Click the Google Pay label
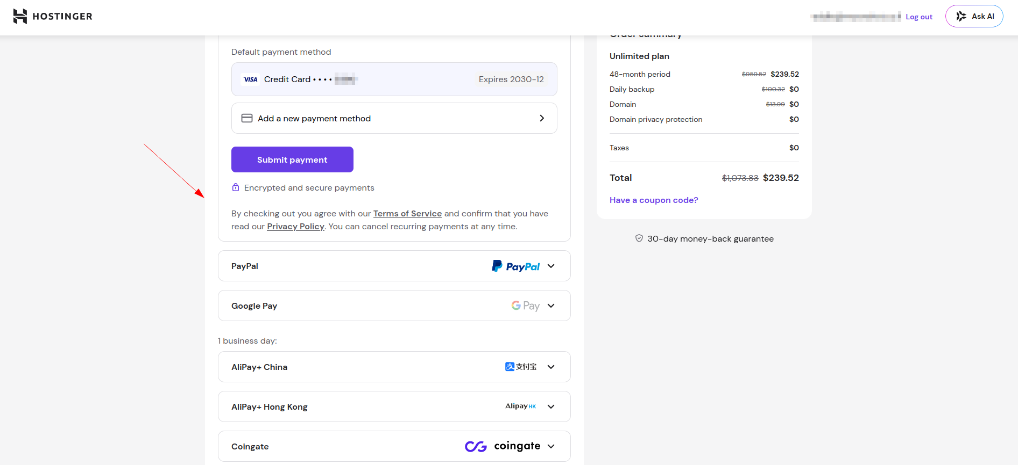 [254, 306]
